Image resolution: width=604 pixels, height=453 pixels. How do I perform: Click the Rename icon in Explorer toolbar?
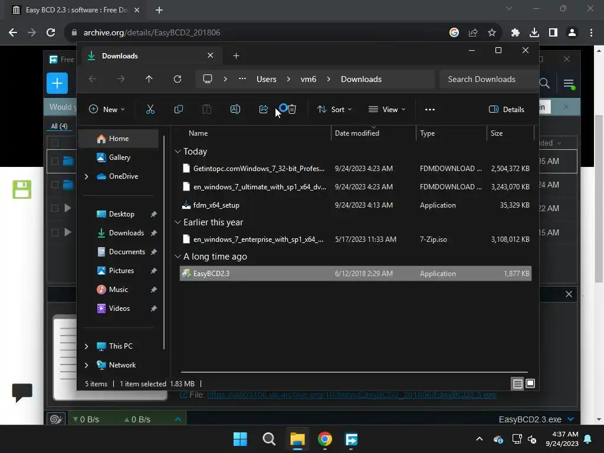pyautogui.click(x=235, y=109)
